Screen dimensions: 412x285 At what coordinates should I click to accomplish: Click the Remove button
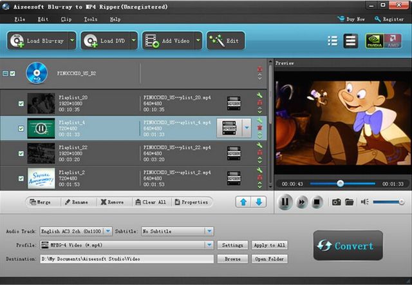click(112, 202)
